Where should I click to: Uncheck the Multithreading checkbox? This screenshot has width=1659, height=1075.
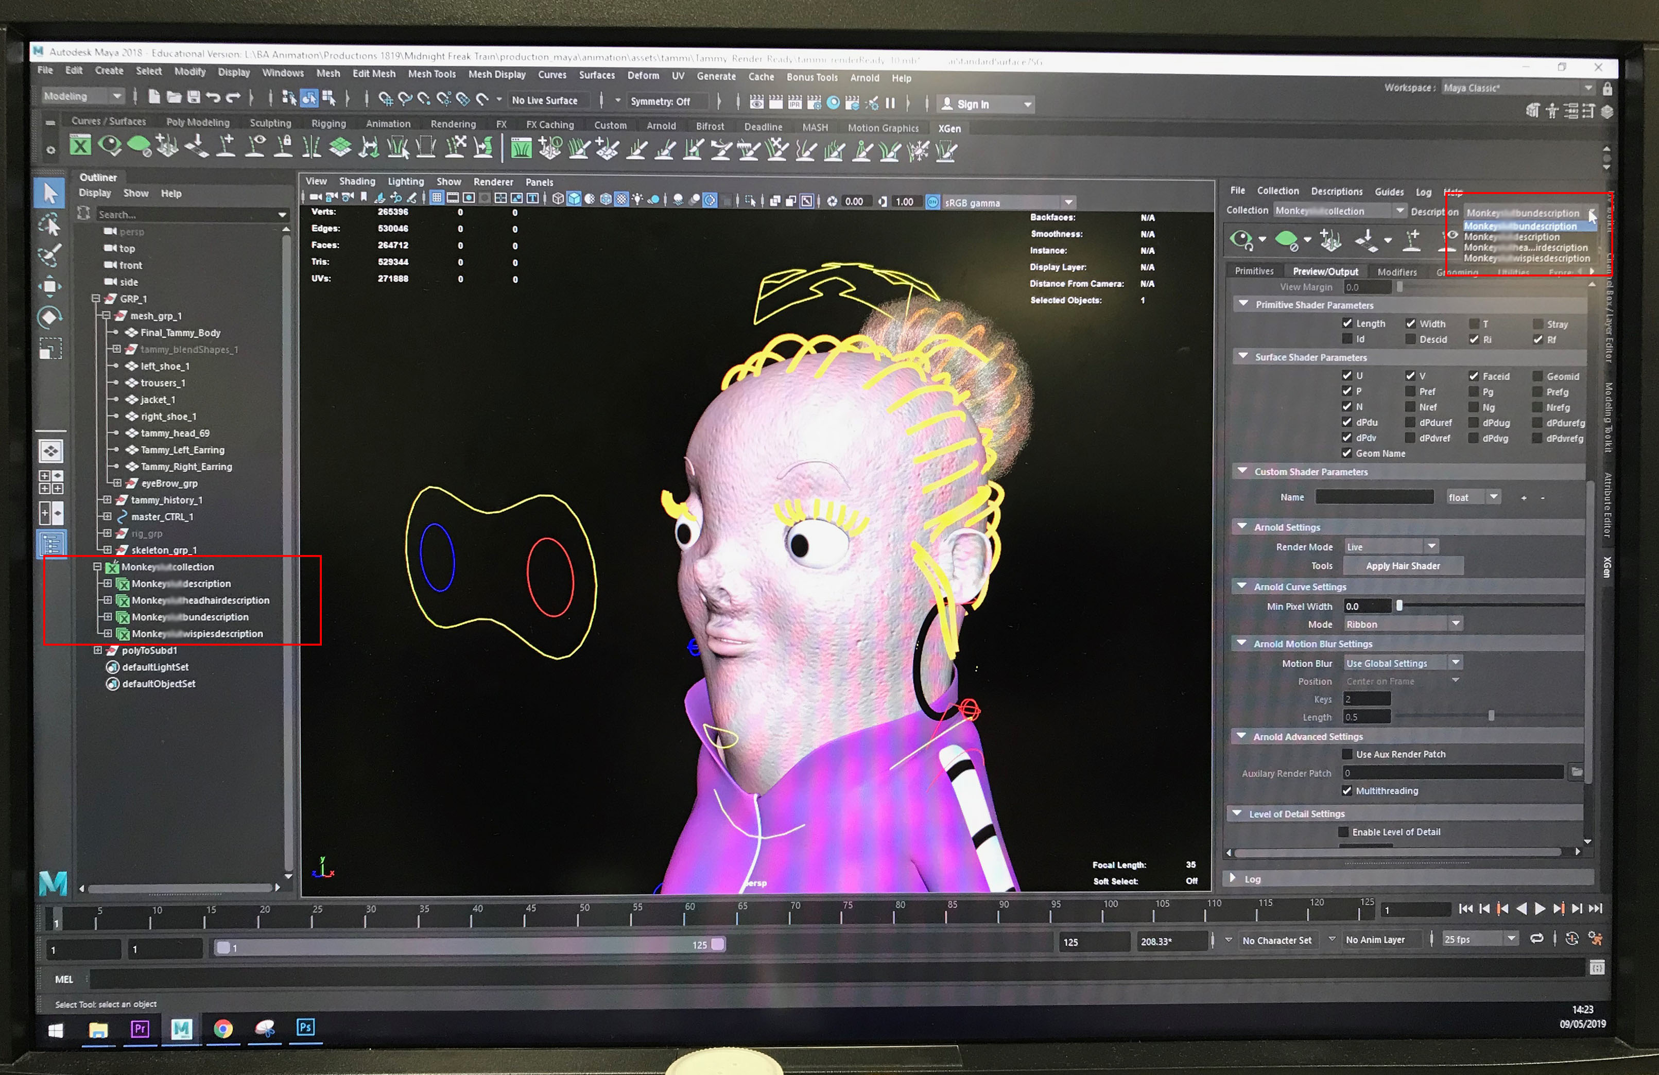pyautogui.click(x=1348, y=791)
